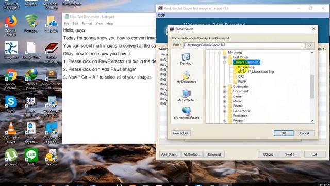Open Oxford Dictionary desktop icon
The image size is (330, 186).
pyautogui.click(x=52, y=53)
